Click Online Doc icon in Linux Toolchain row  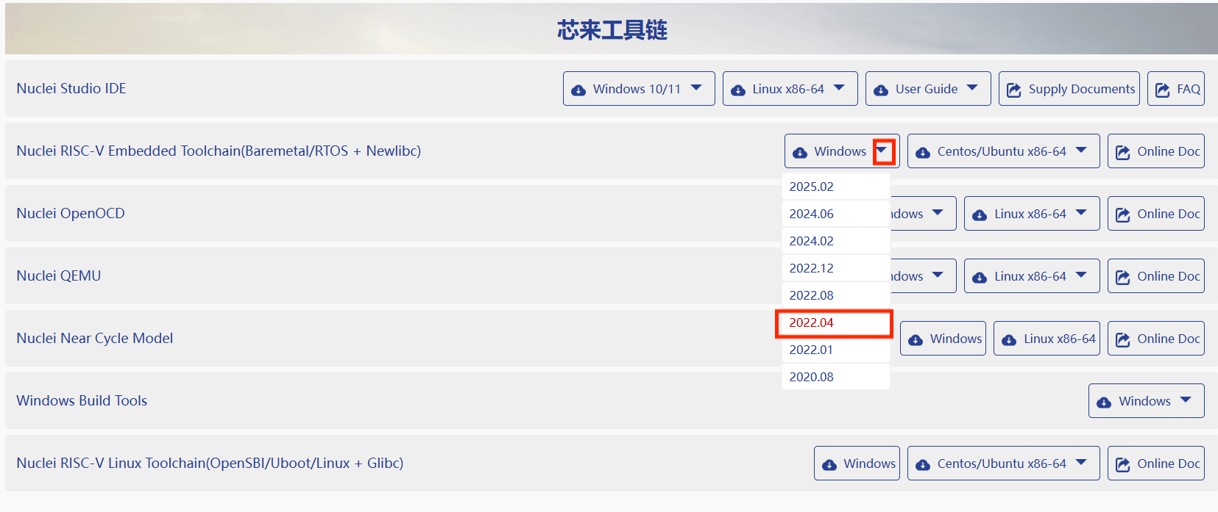[1122, 464]
